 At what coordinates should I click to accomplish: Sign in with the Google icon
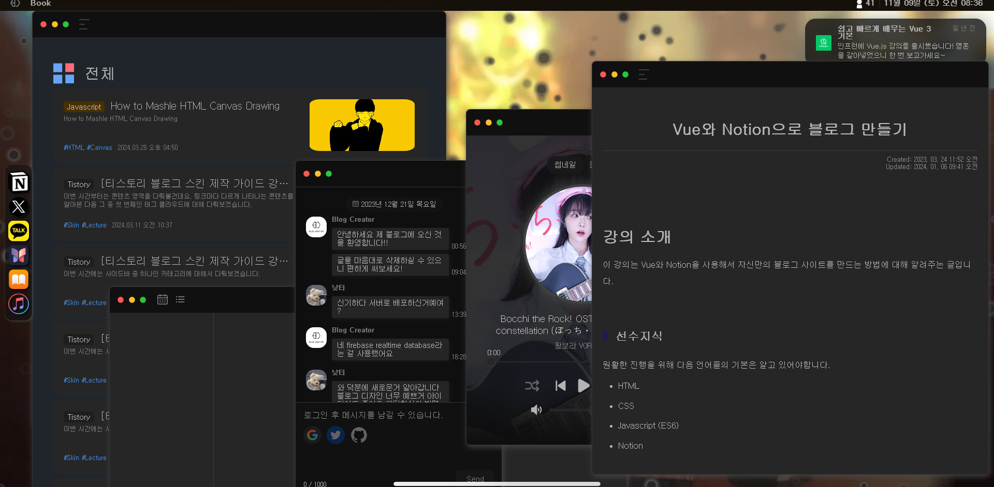coord(312,435)
